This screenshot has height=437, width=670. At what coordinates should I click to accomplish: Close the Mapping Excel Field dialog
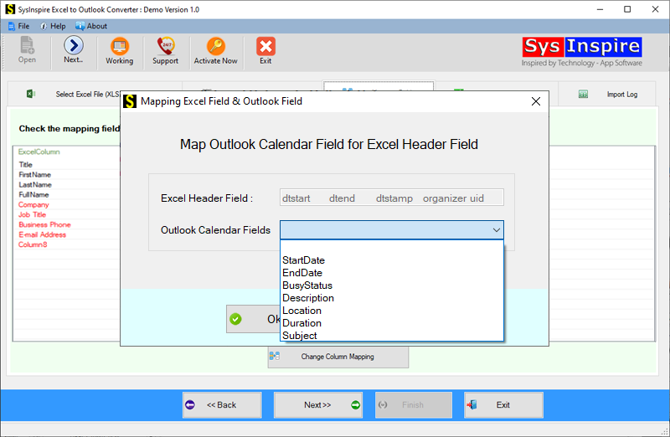coord(536,101)
